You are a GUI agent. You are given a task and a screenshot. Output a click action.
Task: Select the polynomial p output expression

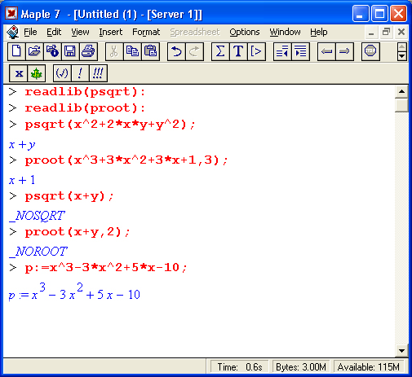[x=74, y=292]
